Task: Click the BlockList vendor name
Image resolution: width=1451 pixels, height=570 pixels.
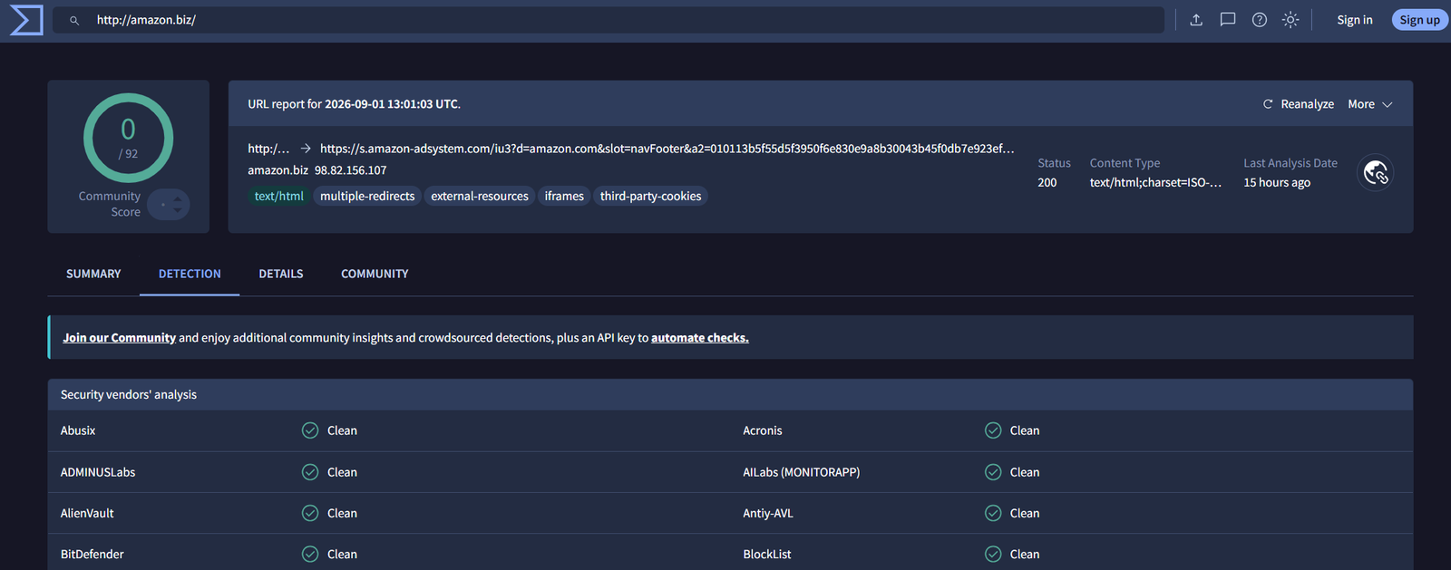Action: (x=767, y=554)
